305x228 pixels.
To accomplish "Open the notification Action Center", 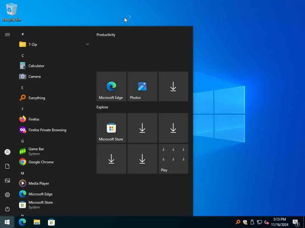I will tap(295, 222).
